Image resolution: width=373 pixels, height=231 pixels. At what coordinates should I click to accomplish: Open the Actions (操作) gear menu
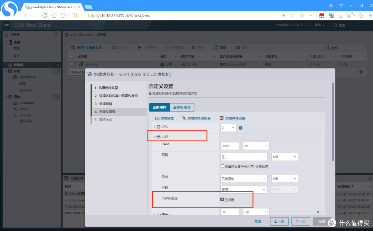[x=242, y=48]
